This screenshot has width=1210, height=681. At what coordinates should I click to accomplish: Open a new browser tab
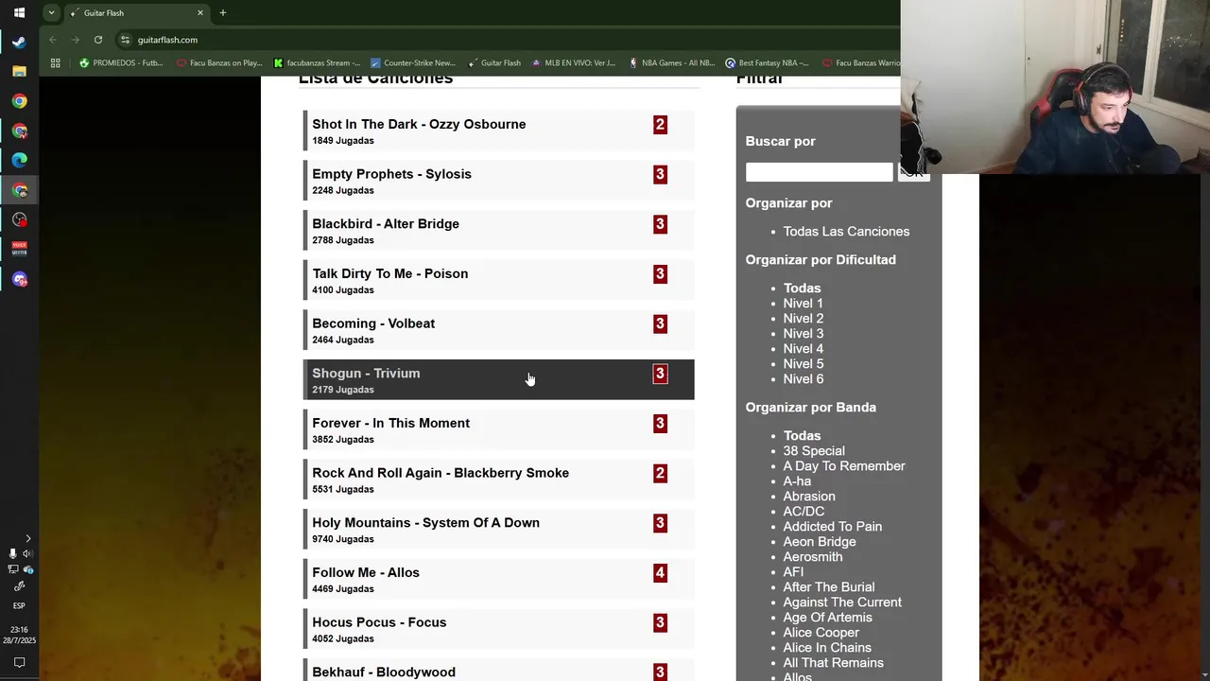[223, 13]
